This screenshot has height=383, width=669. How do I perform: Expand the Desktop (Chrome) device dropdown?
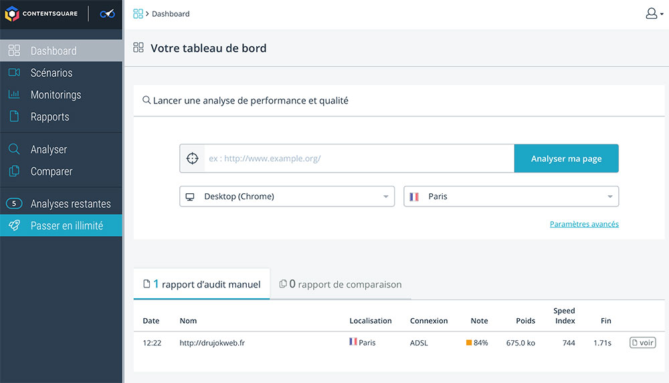287,197
